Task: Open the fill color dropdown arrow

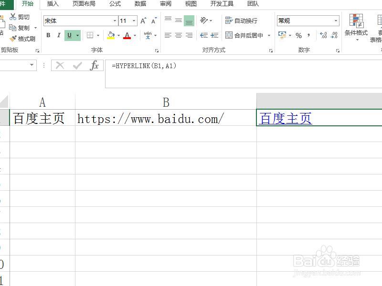Action: [x=118, y=35]
